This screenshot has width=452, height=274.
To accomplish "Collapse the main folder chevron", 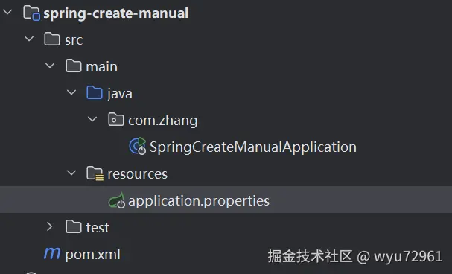I will tap(50, 66).
